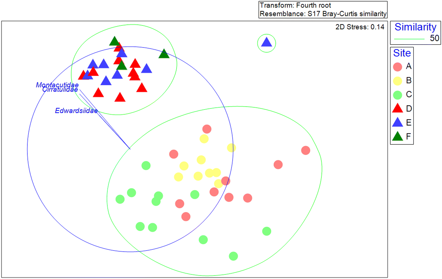Click the "2D Stress: 0.14" label

[360, 27]
